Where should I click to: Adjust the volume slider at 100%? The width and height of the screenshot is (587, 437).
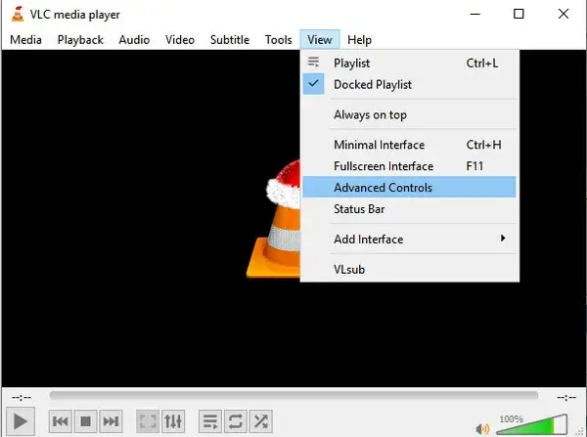click(x=531, y=425)
